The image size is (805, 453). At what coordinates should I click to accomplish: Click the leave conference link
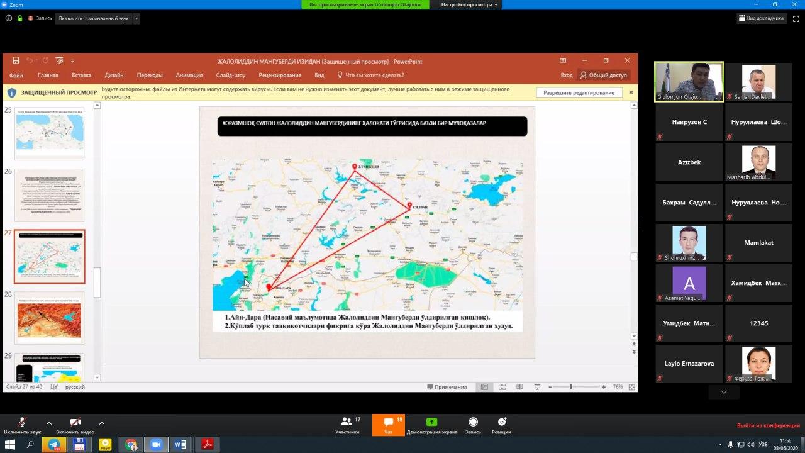768,425
